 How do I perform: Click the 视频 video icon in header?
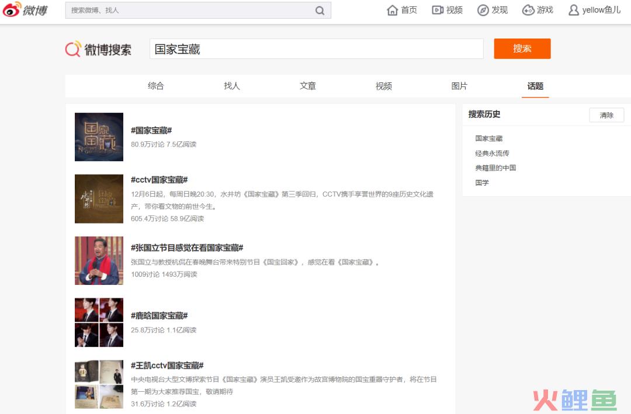(x=438, y=10)
